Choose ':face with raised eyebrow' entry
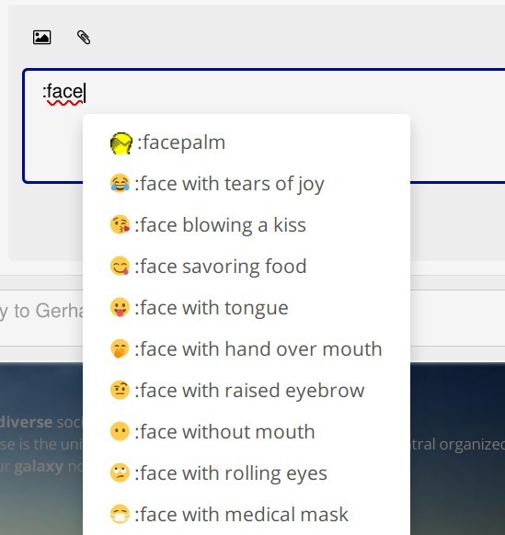Image resolution: width=505 pixels, height=535 pixels. coord(247,390)
